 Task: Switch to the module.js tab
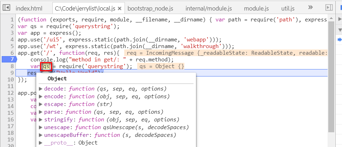[x=256, y=9]
